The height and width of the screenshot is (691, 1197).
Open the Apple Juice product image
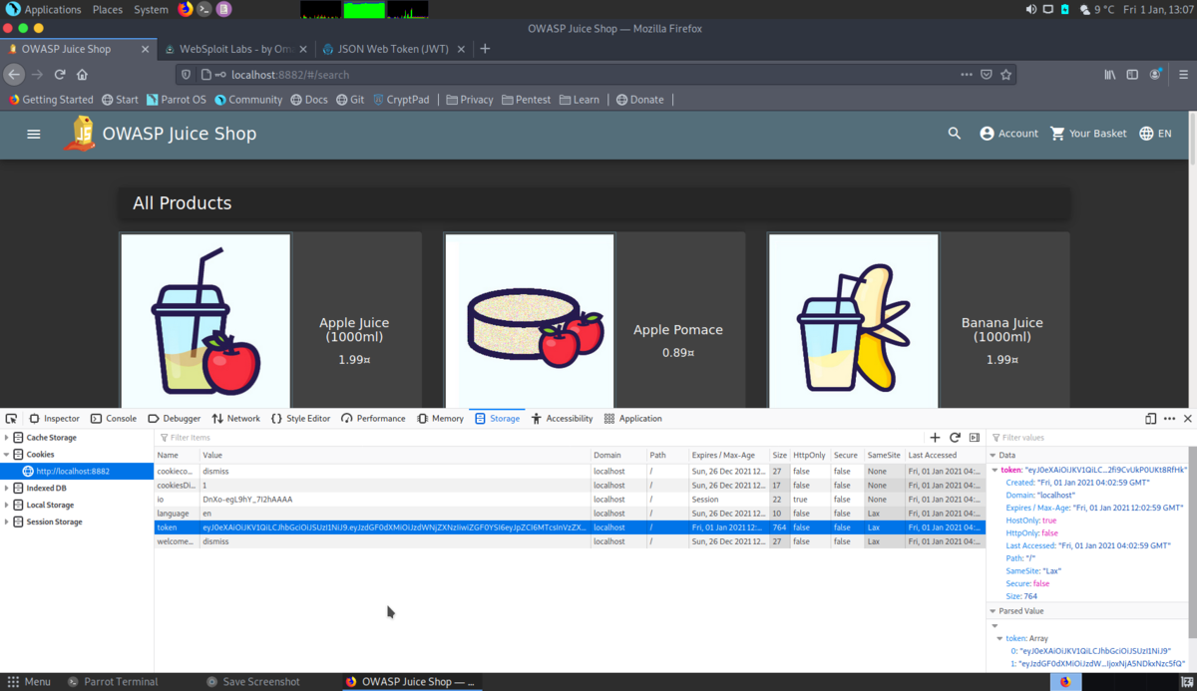click(205, 320)
